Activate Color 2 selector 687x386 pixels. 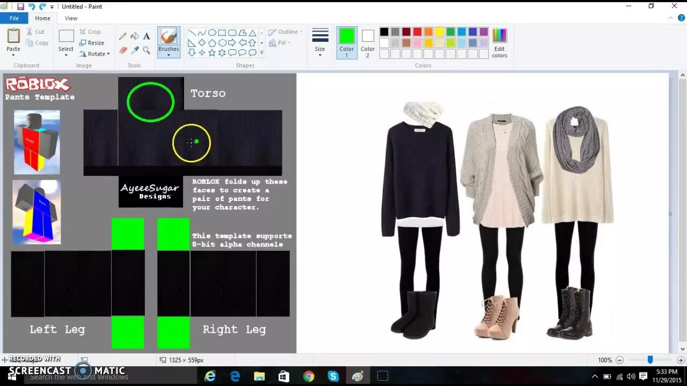368,43
